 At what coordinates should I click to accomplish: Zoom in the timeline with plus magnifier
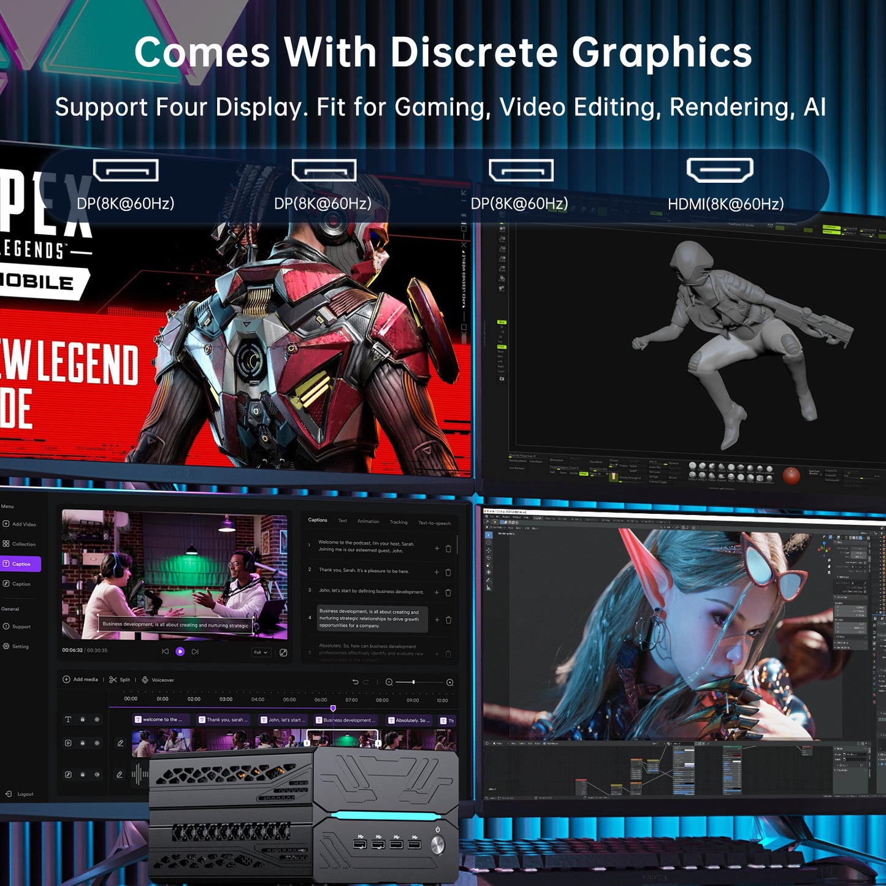tap(449, 682)
